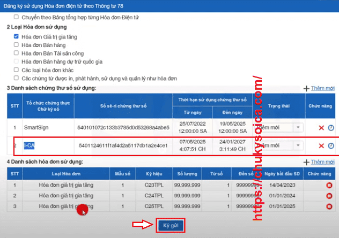Click plus icon beside invoice list Thêm mới
Screen dimensions: 339x238
(x=306, y=162)
